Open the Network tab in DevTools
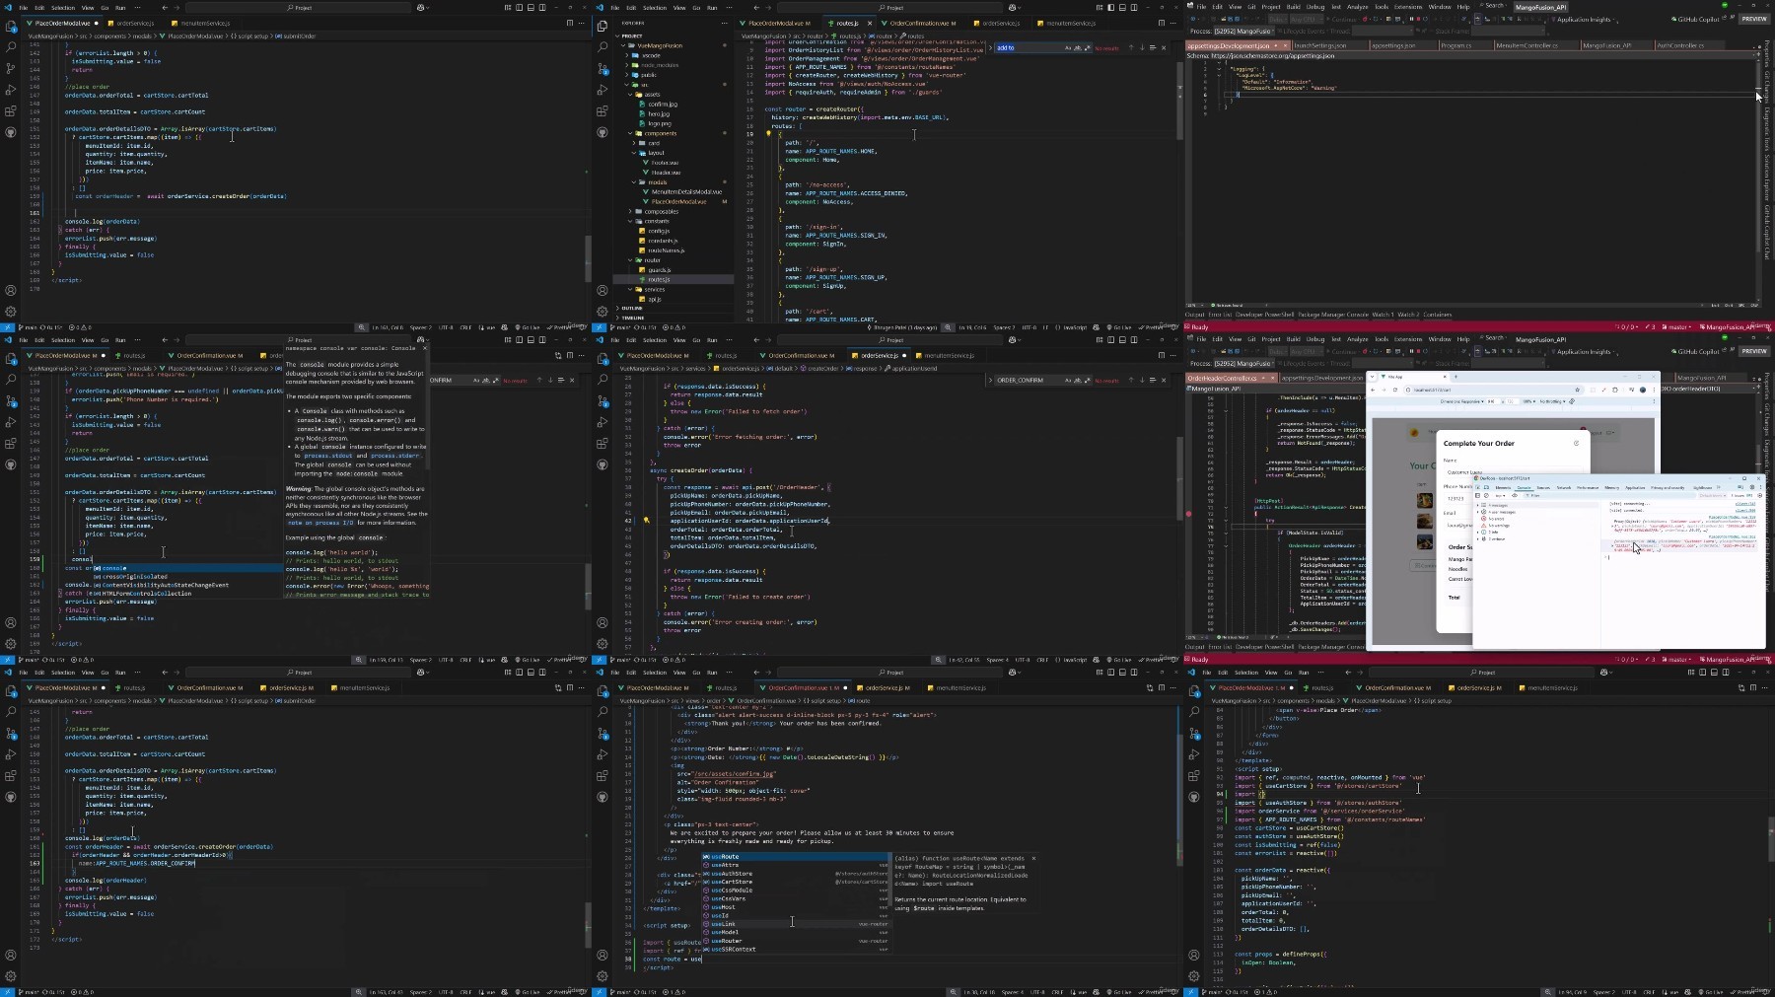Viewport: 1775px width, 997px height. [x=1564, y=487]
